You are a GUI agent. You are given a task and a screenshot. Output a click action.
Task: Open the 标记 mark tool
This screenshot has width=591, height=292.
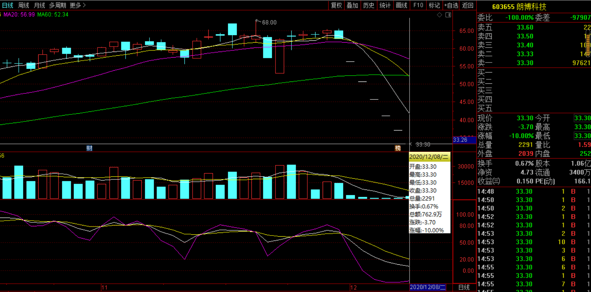(434, 5)
